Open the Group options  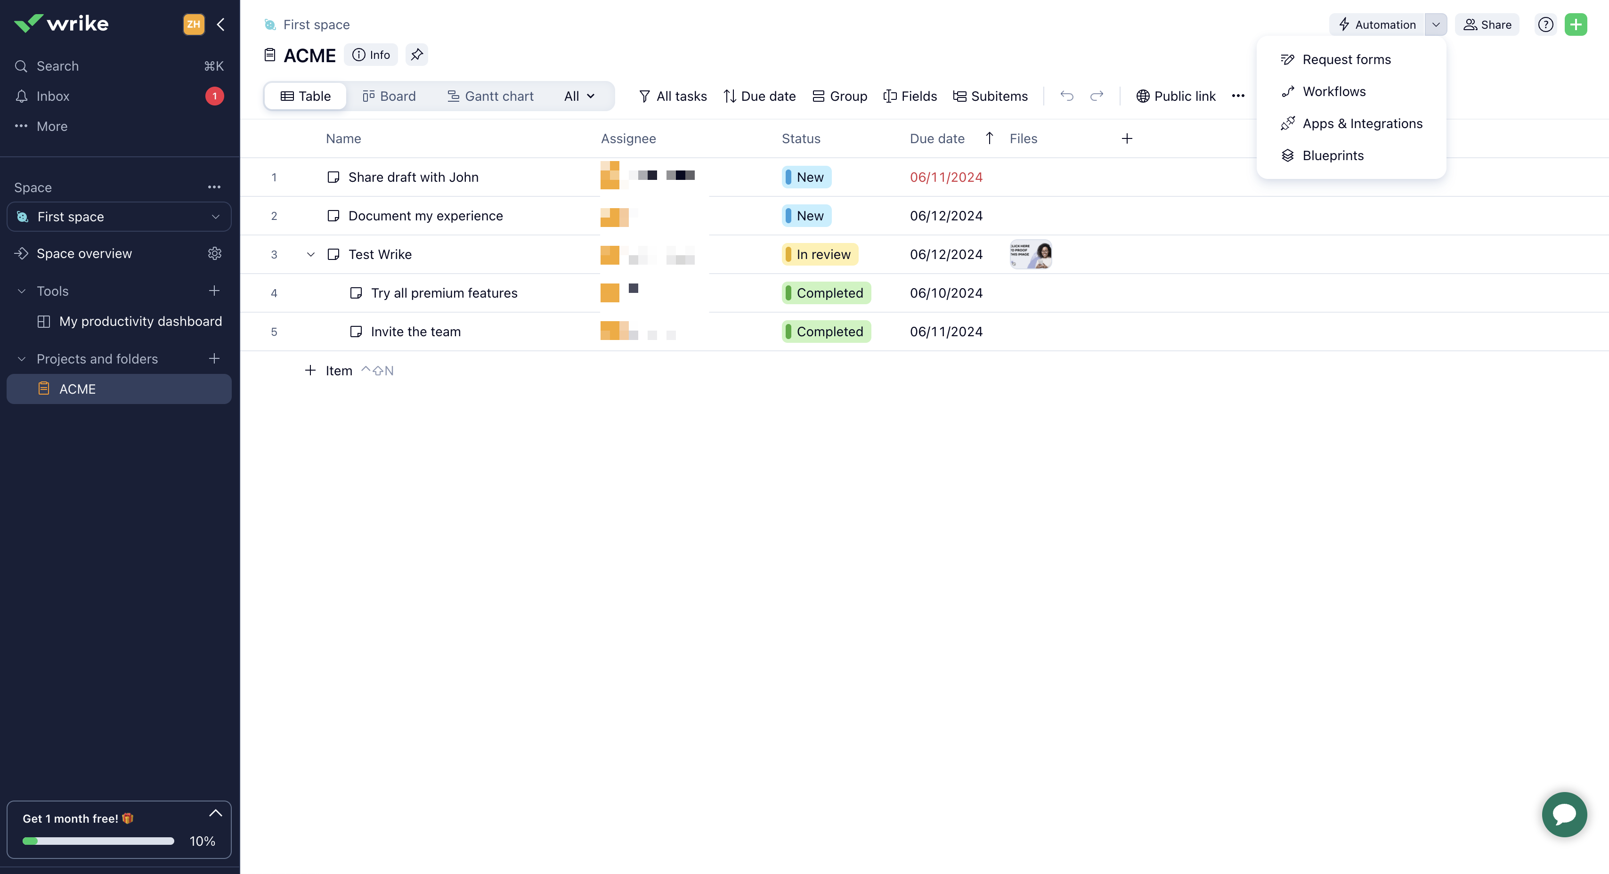[x=839, y=96]
